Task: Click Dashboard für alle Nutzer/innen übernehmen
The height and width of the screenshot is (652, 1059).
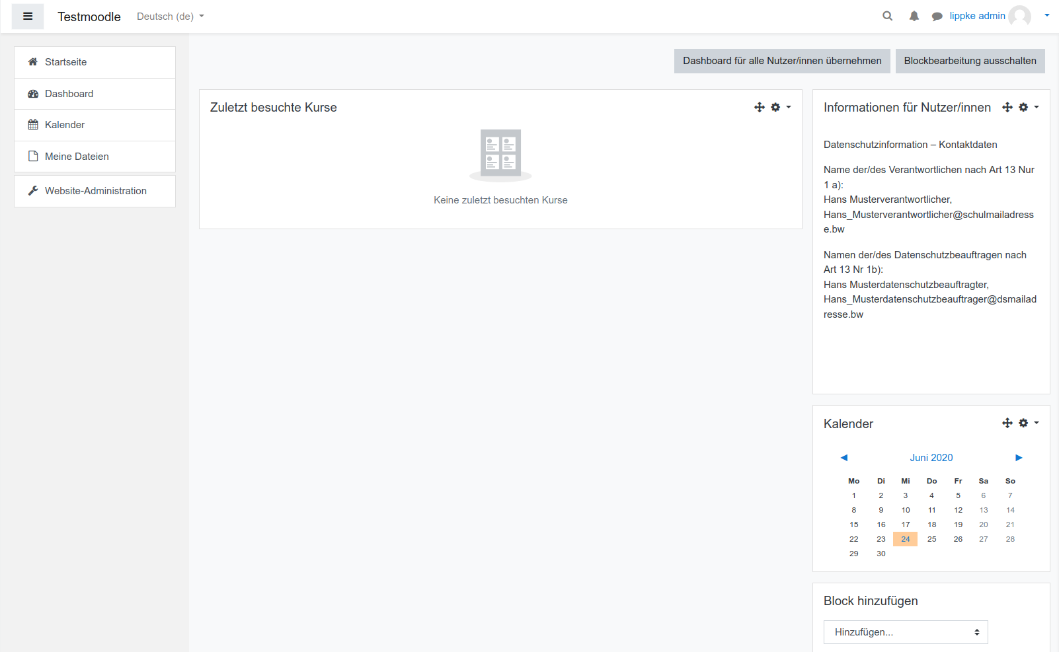Action: 781,61
